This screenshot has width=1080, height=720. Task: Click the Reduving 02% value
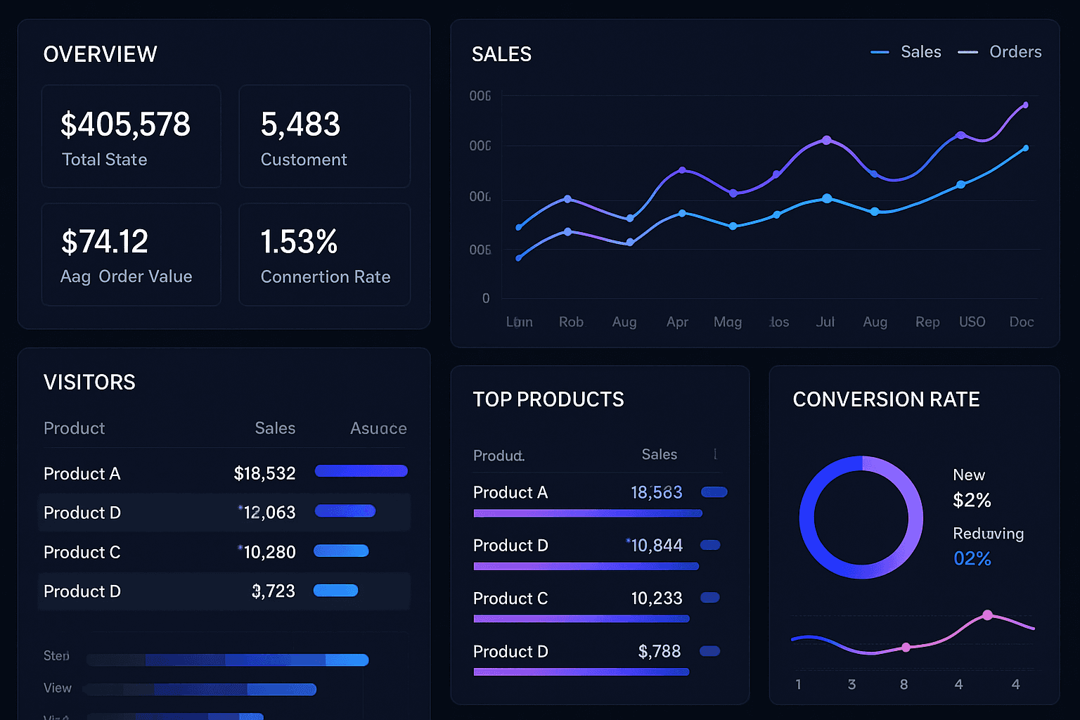tap(972, 558)
